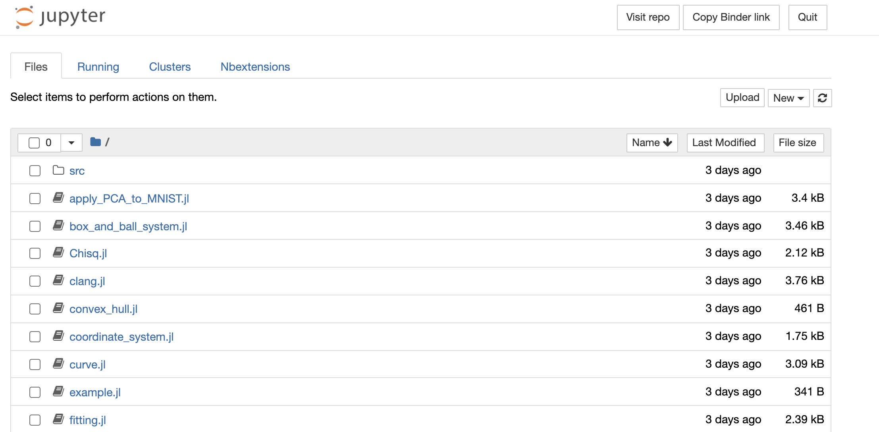Screen dimensions: 879x432
Task: Click the blue root folder icon
Action: coord(95,142)
